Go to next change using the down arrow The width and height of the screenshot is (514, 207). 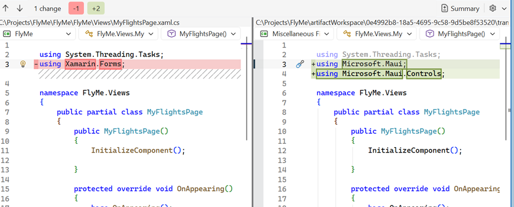(x=20, y=8)
